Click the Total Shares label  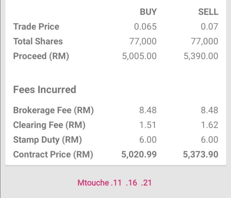38,41
